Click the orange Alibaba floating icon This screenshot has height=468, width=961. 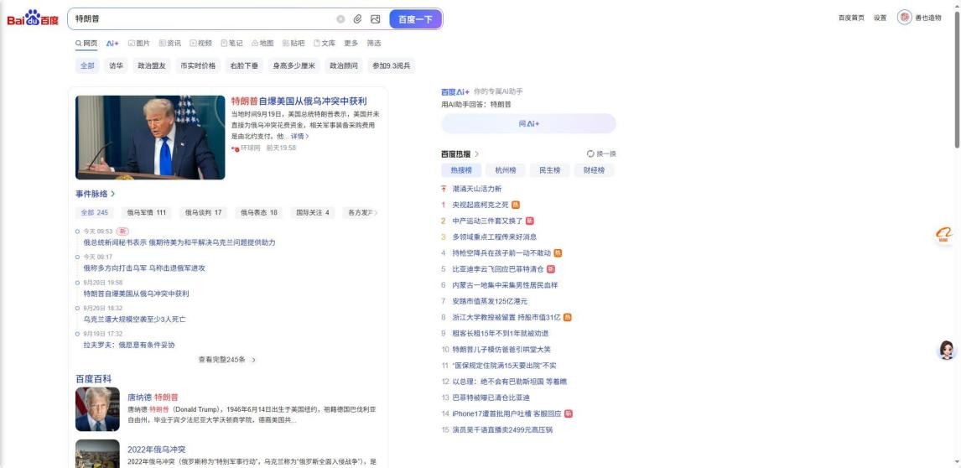(944, 235)
